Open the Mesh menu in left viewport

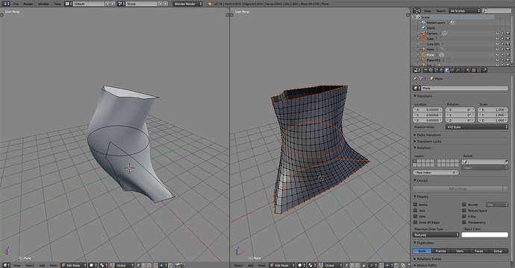pos(53,265)
